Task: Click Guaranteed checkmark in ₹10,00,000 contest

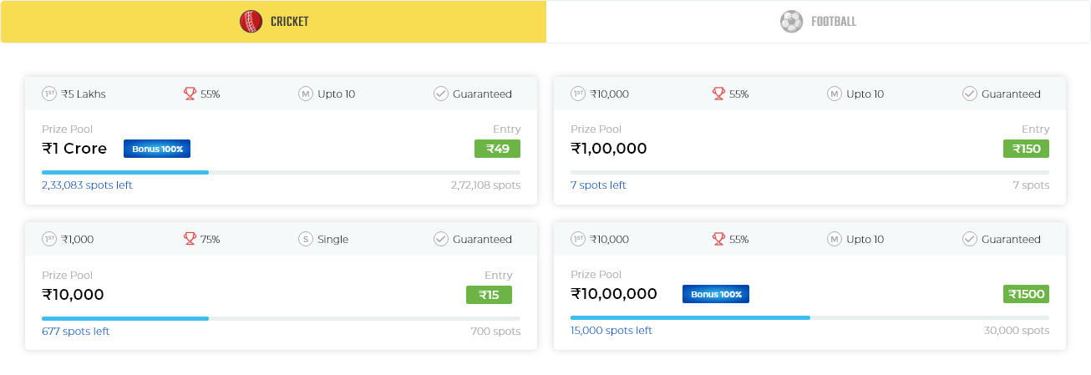Action: click(970, 239)
